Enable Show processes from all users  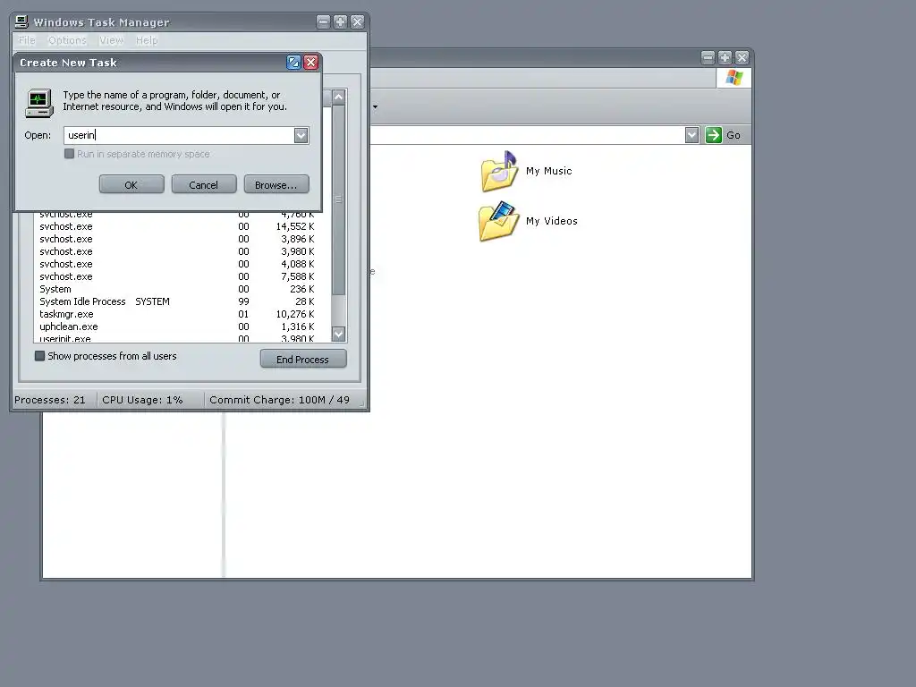(39, 356)
